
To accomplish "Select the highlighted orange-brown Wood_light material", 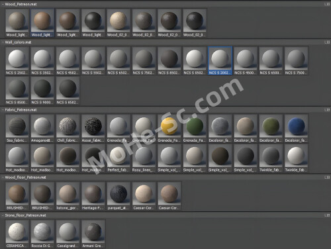I will coord(42,23).
